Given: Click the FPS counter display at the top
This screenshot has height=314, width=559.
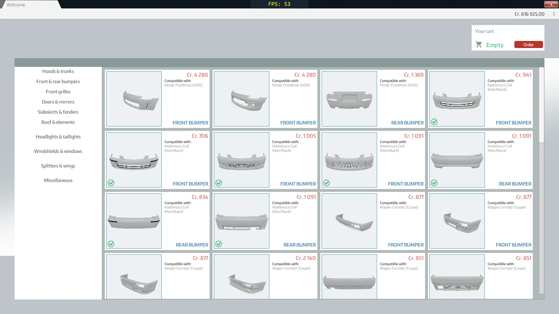Looking at the screenshot, I should 279,4.
